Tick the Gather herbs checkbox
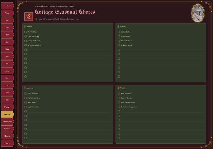The height and width of the screenshot is (149, 213). tap(119, 32)
